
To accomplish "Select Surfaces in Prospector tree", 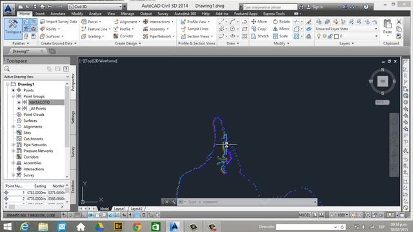I will click(x=30, y=121).
